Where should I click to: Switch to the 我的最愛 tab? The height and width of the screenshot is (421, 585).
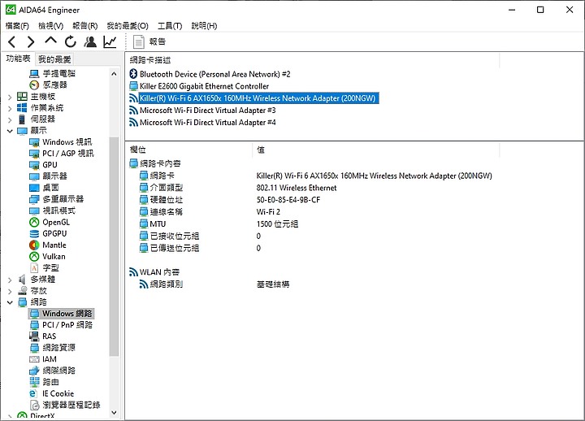(x=54, y=59)
